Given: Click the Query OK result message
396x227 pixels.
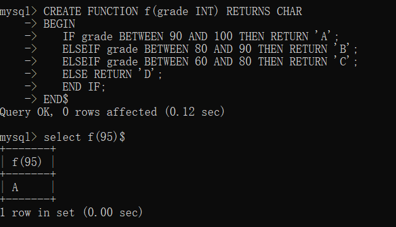Looking at the screenshot, I should pos(112,112).
